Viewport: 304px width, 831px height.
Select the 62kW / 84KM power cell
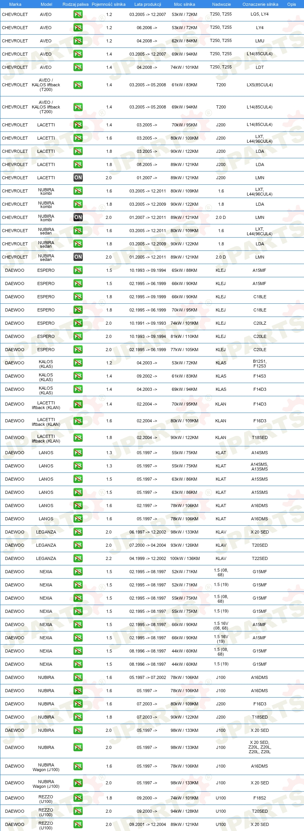click(185, 41)
